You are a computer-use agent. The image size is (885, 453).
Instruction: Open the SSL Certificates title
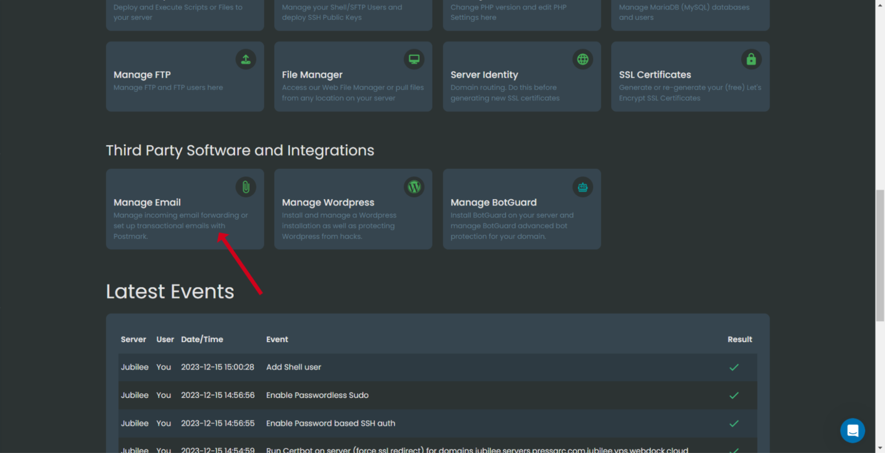(x=654, y=75)
